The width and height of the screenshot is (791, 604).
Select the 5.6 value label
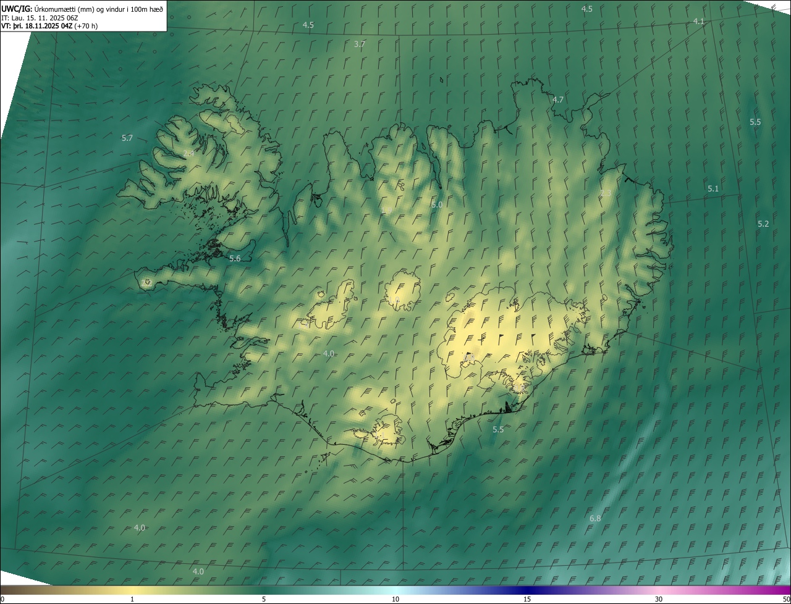pos(235,259)
